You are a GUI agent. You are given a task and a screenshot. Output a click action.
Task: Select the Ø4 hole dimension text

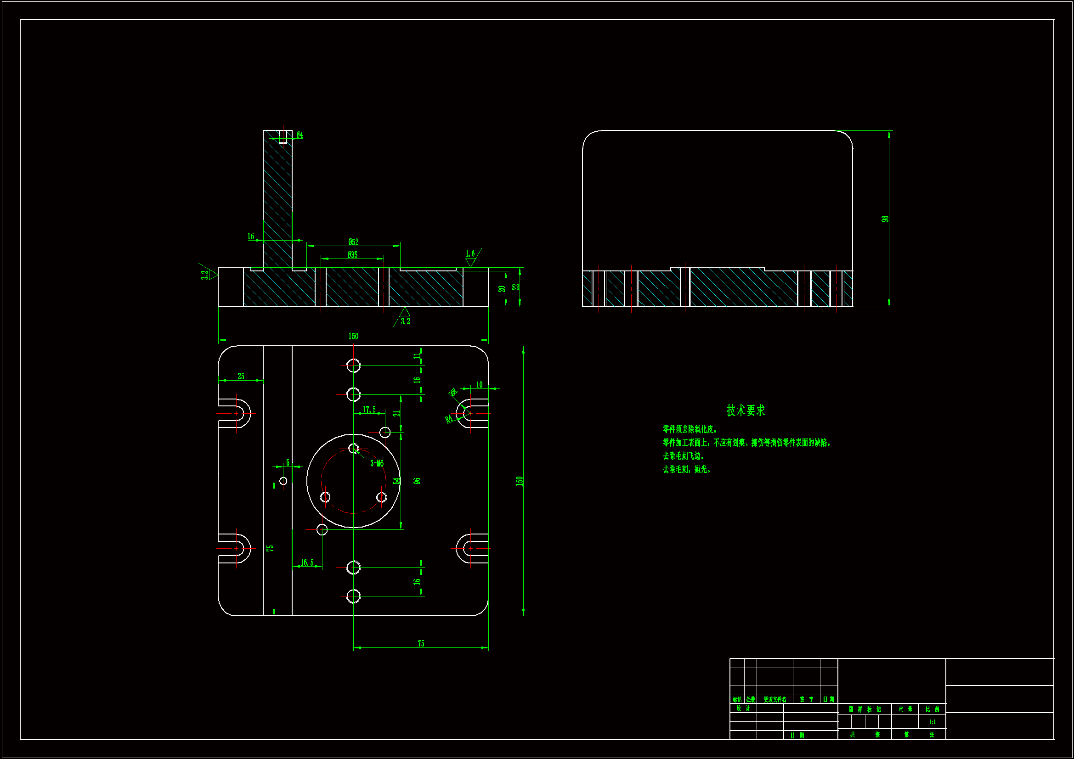[x=300, y=135]
